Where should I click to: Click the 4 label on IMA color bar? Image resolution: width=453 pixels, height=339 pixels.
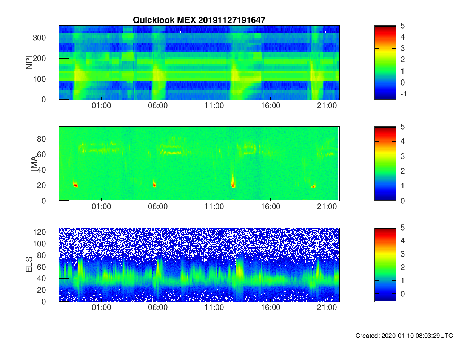coord(403,141)
